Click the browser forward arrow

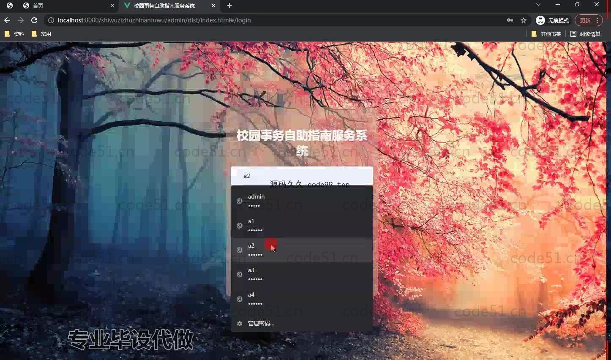[21, 20]
